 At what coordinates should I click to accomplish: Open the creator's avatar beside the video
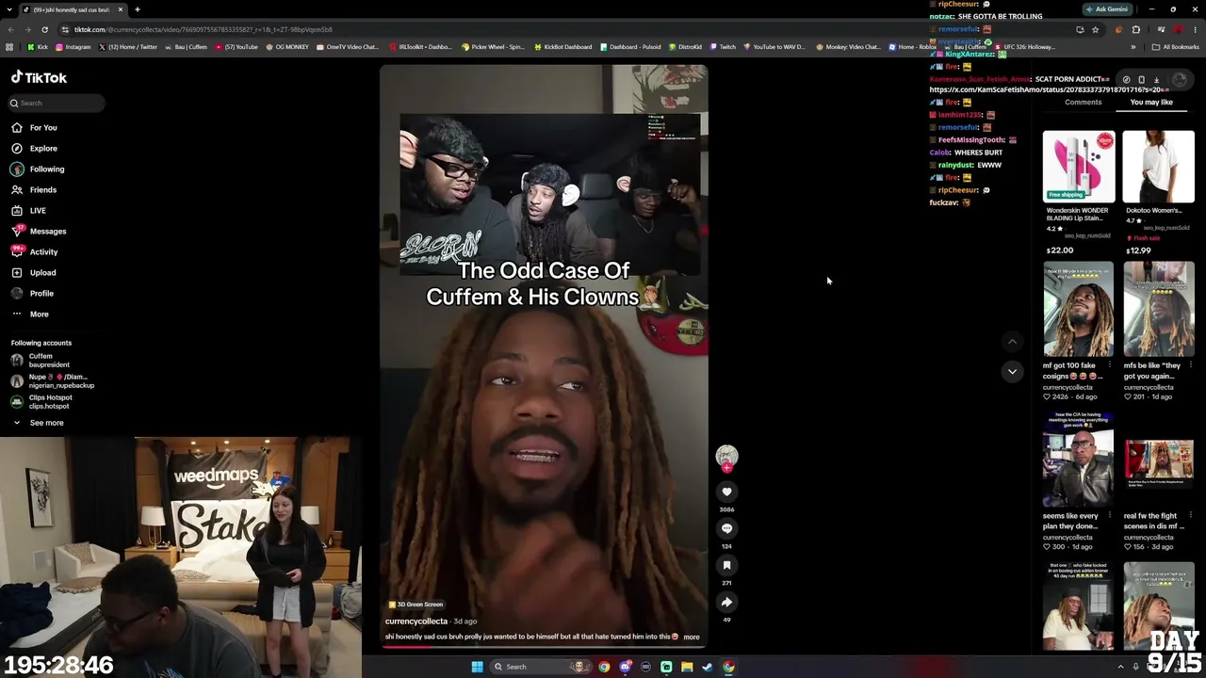(x=726, y=457)
